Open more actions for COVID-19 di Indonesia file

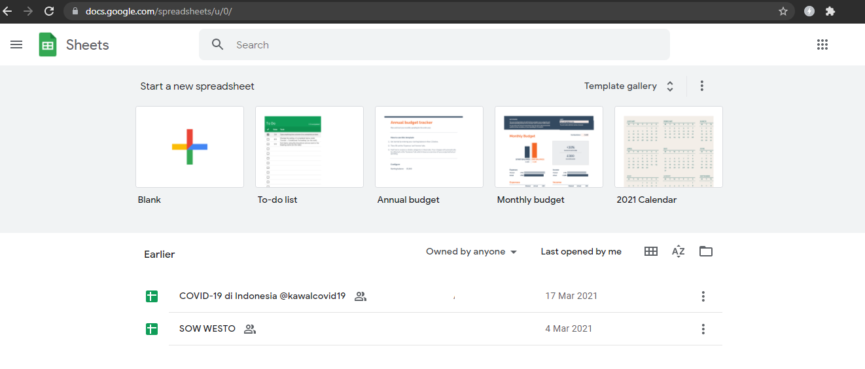703,296
